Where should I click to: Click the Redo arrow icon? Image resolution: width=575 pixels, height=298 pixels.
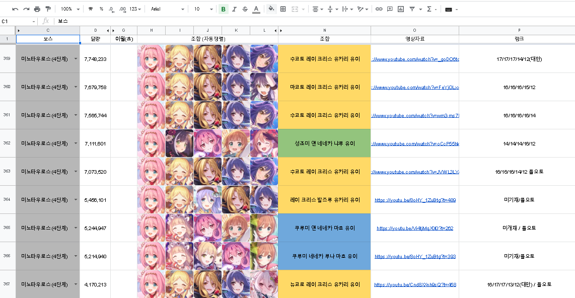point(26,9)
